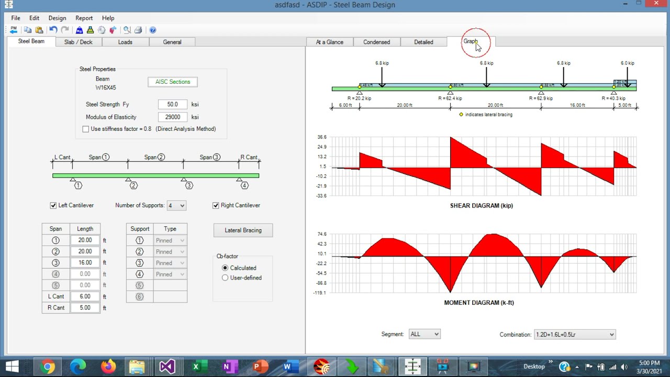
Task: Select the Calculated Cb-factor radio button
Action: 225,268
